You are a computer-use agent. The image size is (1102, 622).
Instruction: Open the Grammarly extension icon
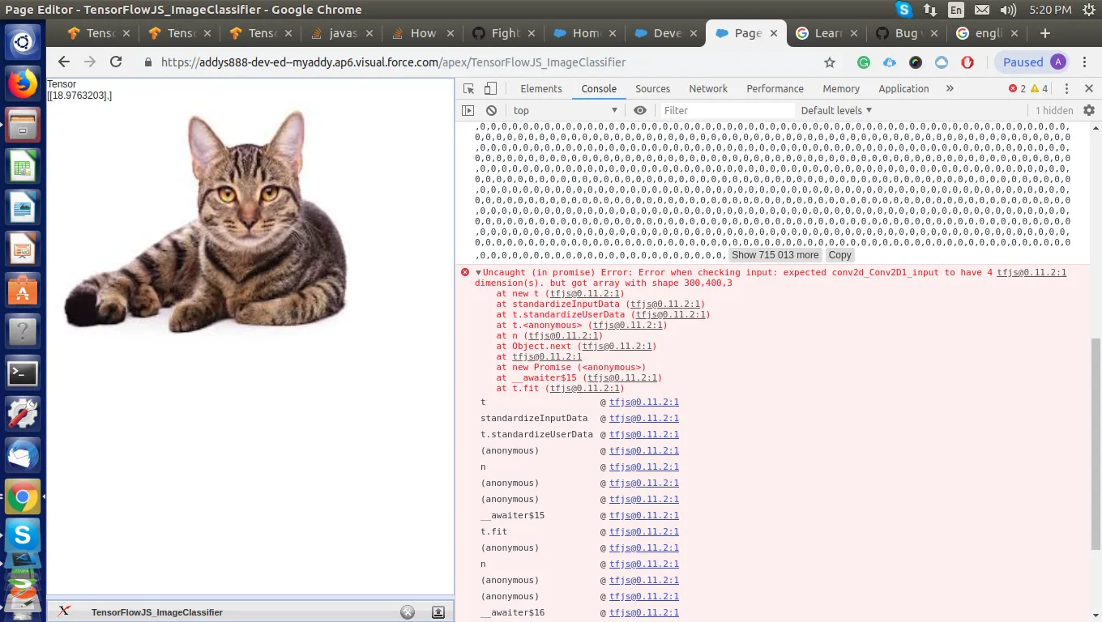(864, 62)
